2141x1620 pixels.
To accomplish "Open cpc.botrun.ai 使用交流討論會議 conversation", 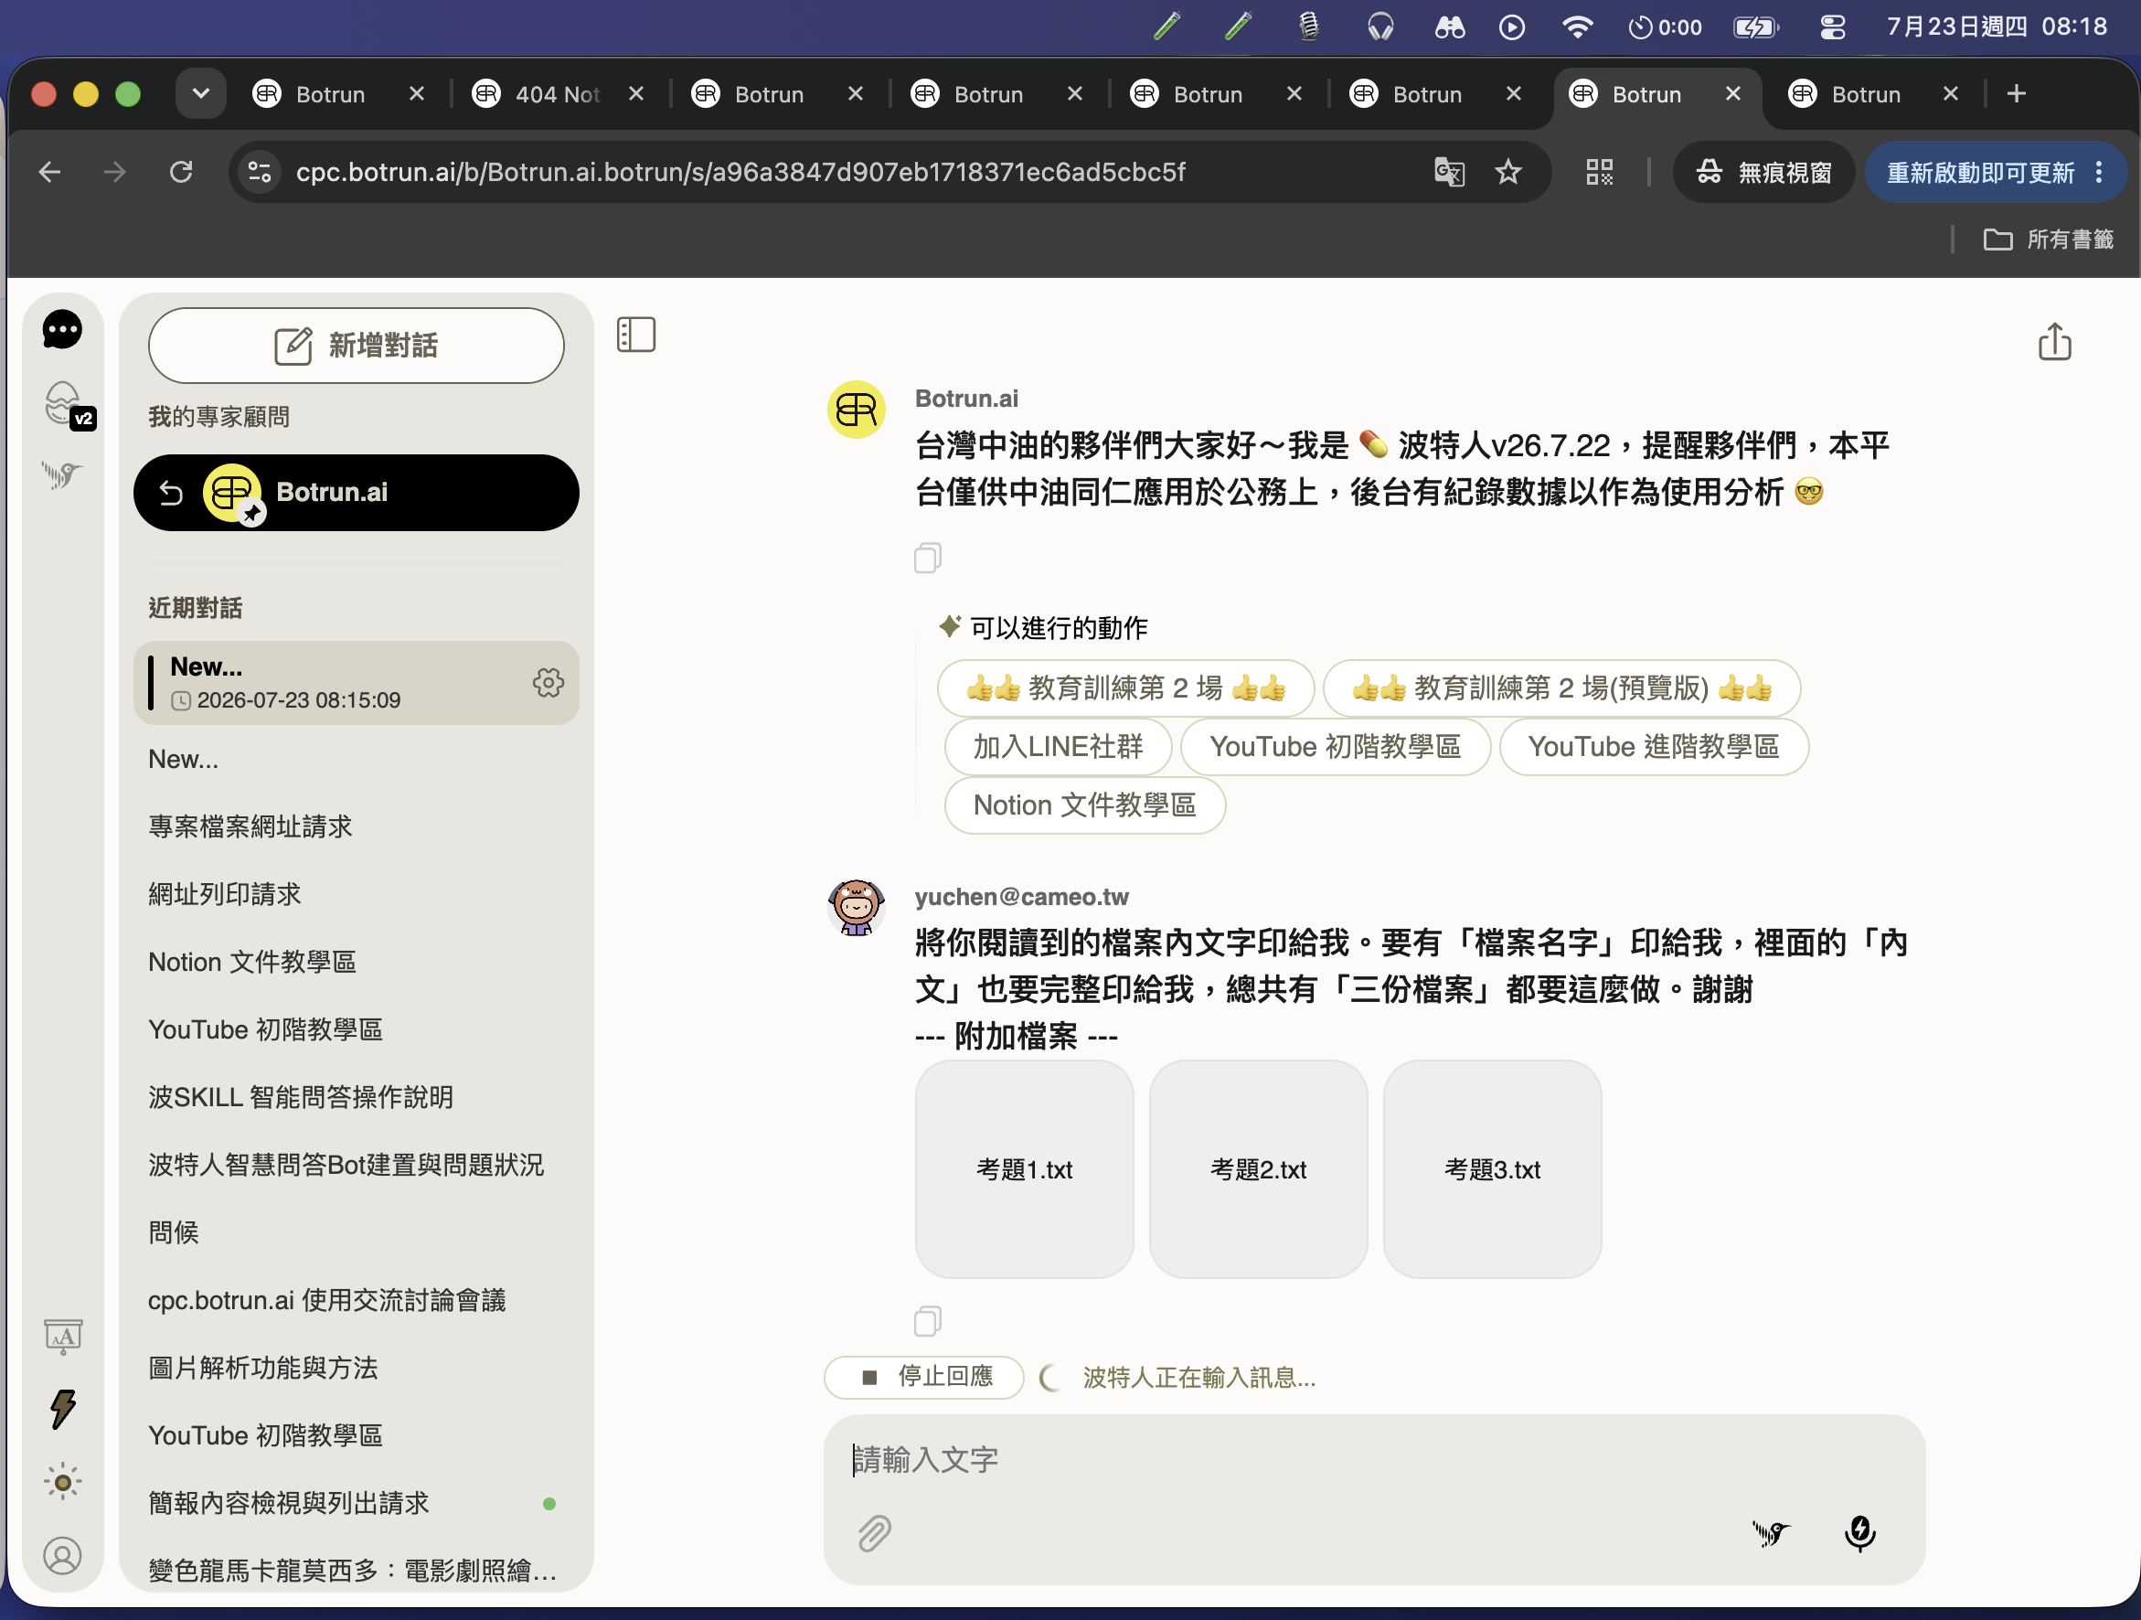I will click(x=326, y=1301).
